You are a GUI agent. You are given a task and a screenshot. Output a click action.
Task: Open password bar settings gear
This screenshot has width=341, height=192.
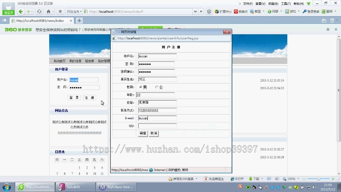point(328,29)
